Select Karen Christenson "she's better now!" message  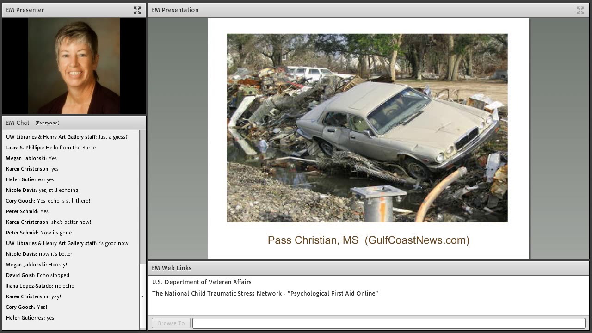pos(49,222)
